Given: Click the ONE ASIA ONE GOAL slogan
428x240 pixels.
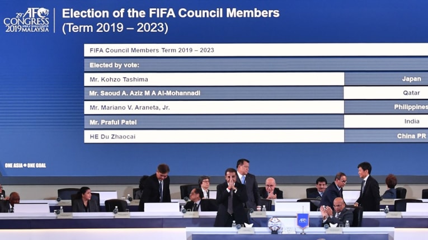Looking at the screenshot, I should pos(25,166).
